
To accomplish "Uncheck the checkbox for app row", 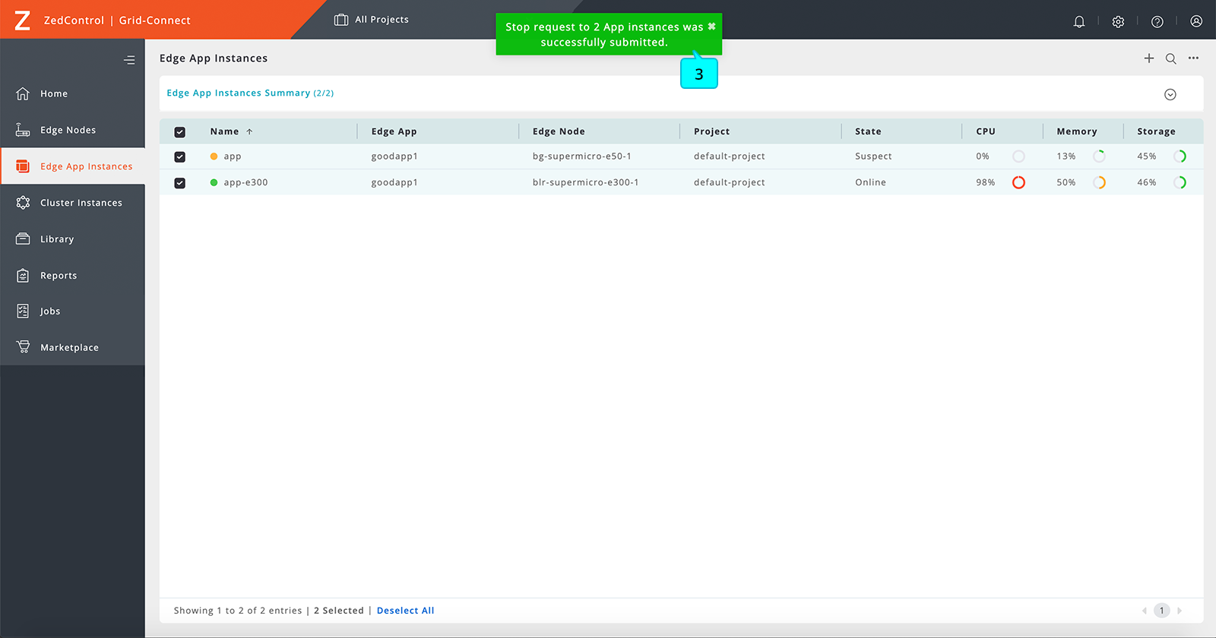I will click(x=179, y=157).
